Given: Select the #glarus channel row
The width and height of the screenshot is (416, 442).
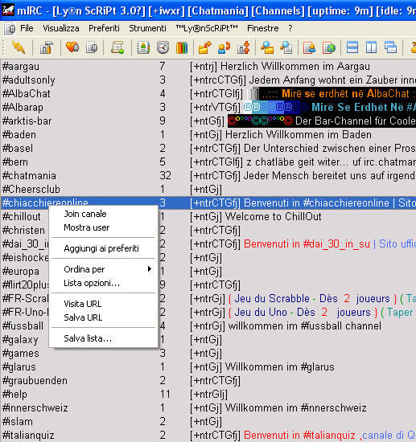Looking at the screenshot, I should (208, 367).
